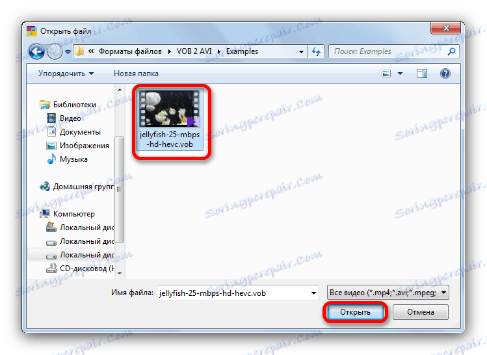Click the 'Открыть' button
The width and height of the screenshot is (487, 355).
[355, 312]
